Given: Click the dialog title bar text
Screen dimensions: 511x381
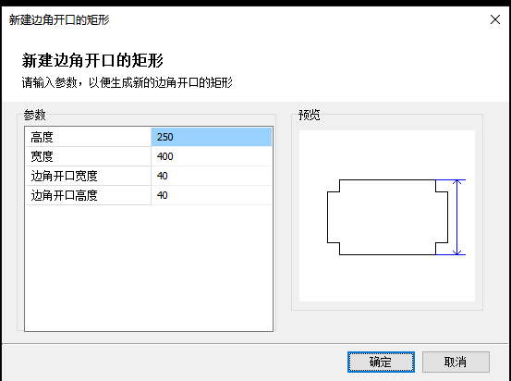Looking at the screenshot, I should [59, 20].
